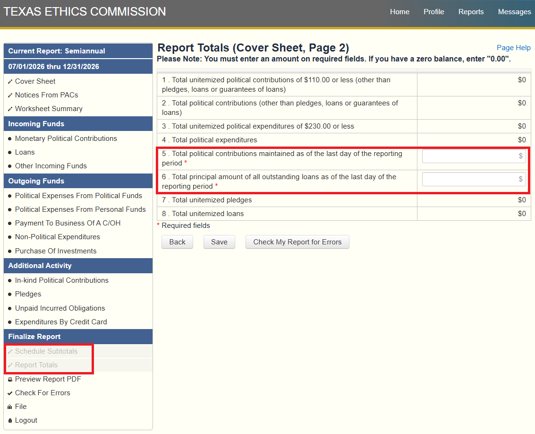Click $0 value for total political expenditures
Image resolution: width=535 pixels, height=434 pixels.
(x=522, y=140)
